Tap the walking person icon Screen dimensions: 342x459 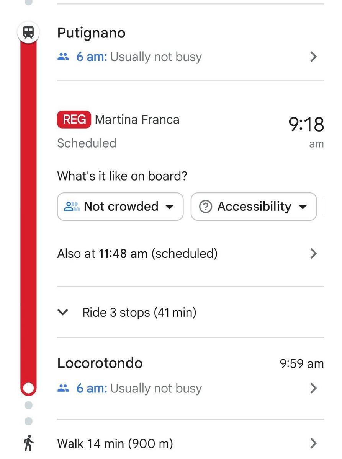[x=28, y=444]
